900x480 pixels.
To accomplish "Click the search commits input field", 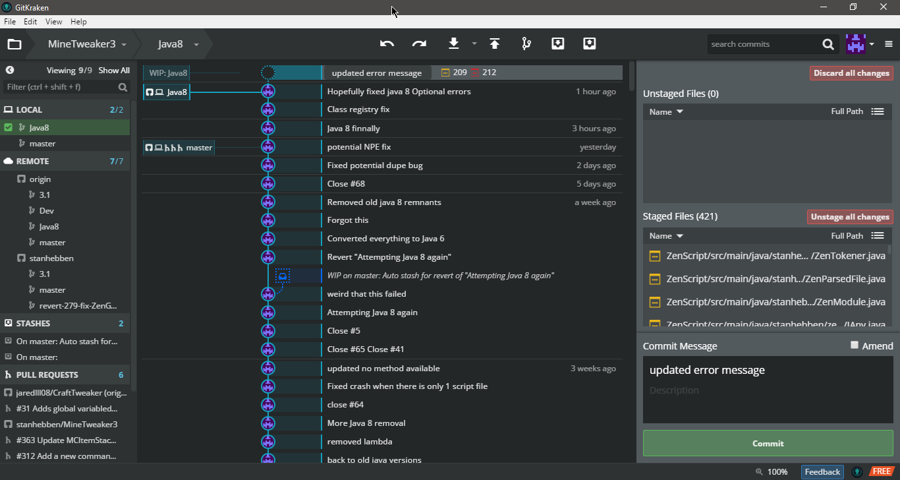I will point(763,44).
